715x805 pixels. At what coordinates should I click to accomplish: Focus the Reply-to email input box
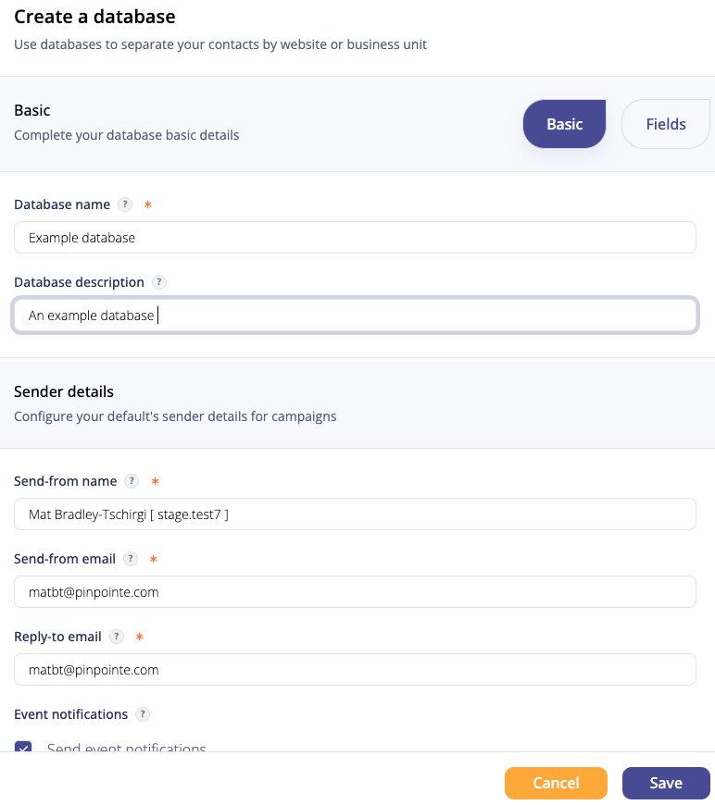355,670
